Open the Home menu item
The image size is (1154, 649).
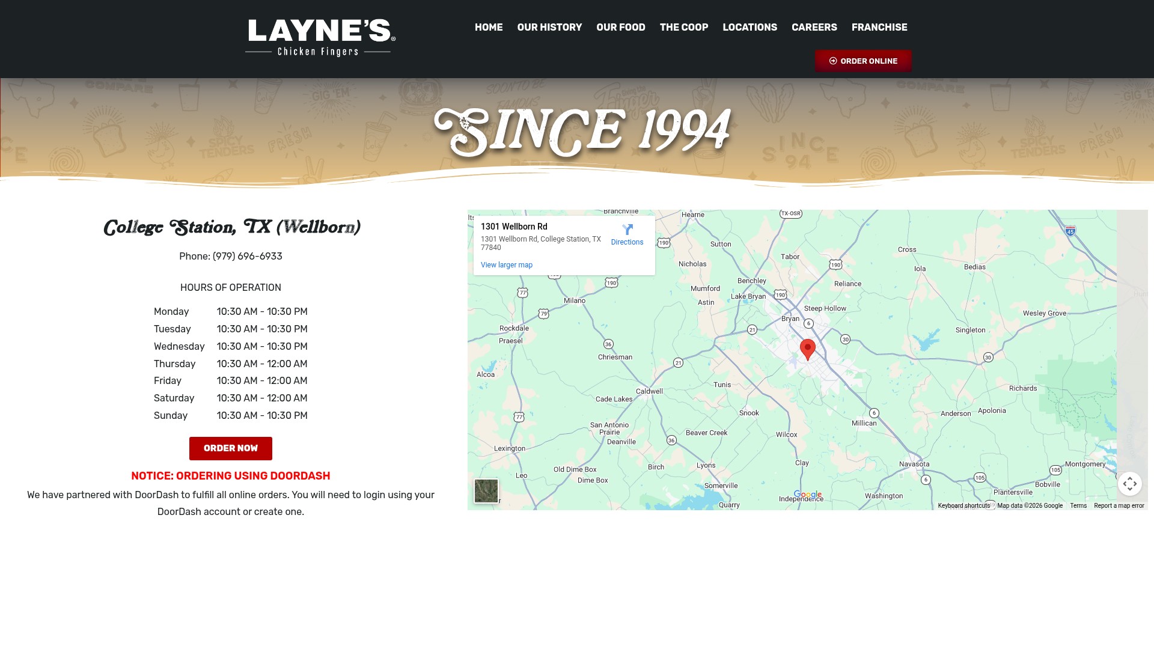489,27
